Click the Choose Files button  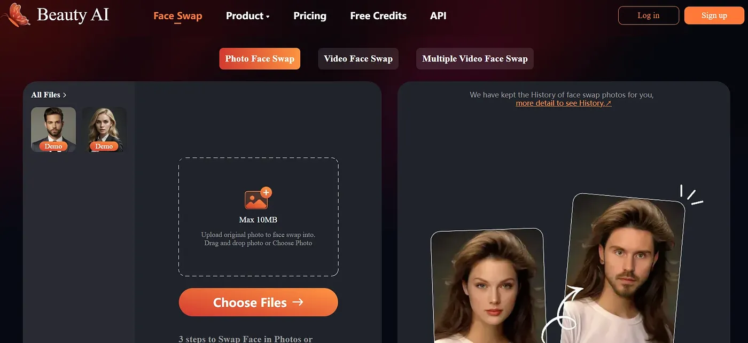tap(258, 302)
